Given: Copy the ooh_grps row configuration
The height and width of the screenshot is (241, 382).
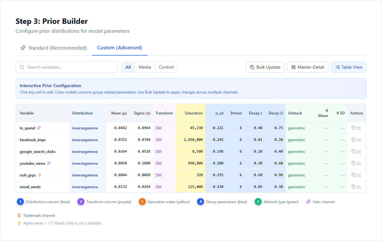Looking at the screenshot, I should (x=354, y=175).
